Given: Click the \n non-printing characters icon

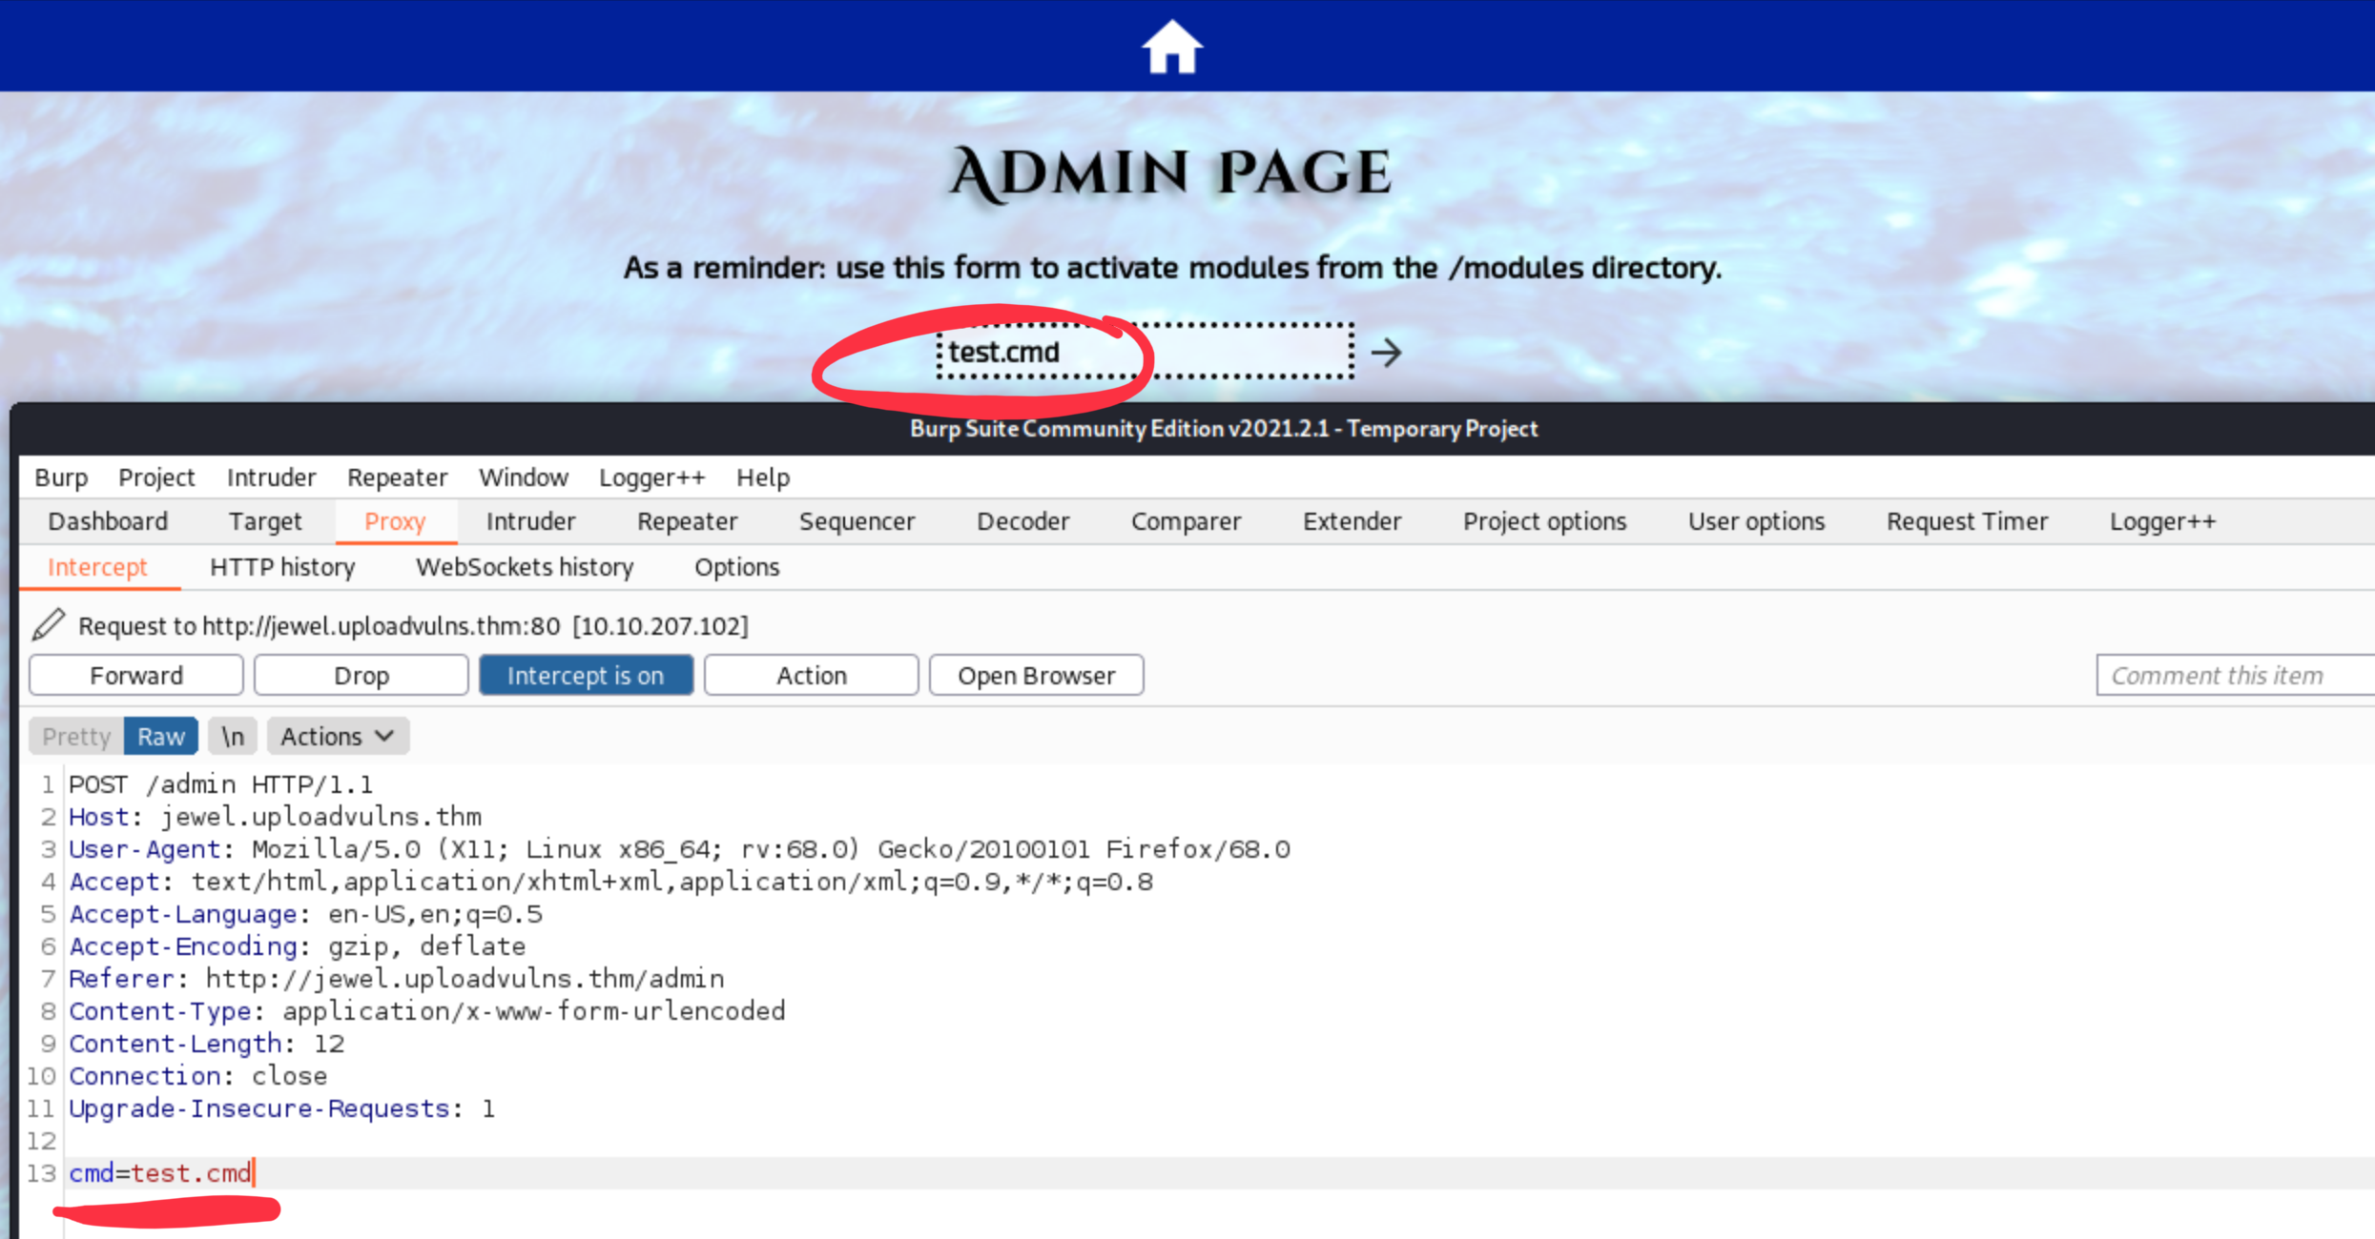Looking at the screenshot, I should pyautogui.click(x=232, y=735).
